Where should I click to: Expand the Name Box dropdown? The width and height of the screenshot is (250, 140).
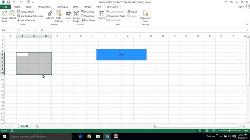pyautogui.click(x=18, y=30)
